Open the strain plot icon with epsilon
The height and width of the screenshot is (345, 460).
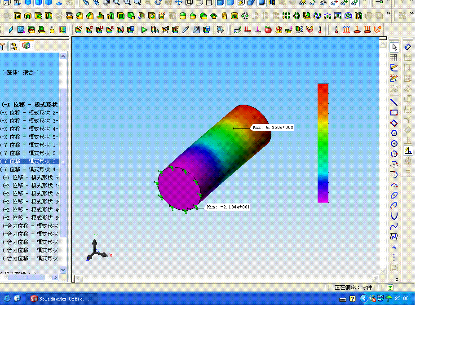click(x=110, y=30)
